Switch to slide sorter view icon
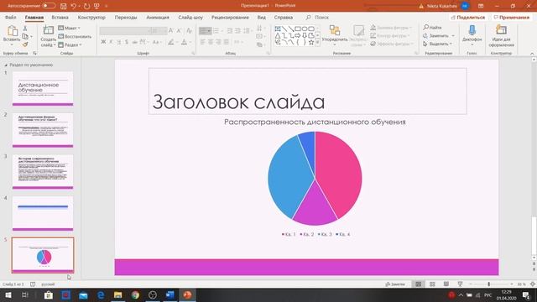 point(432,284)
